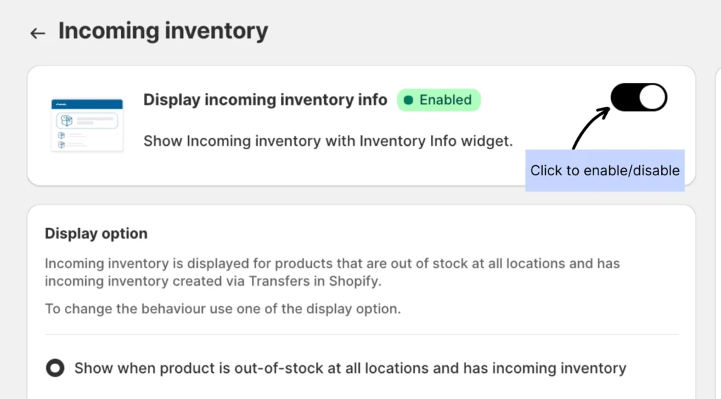The height and width of the screenshot is (399, 721).
Task: Click the 'Show when product is out-of-stock' option label
Action: (350, 368)
